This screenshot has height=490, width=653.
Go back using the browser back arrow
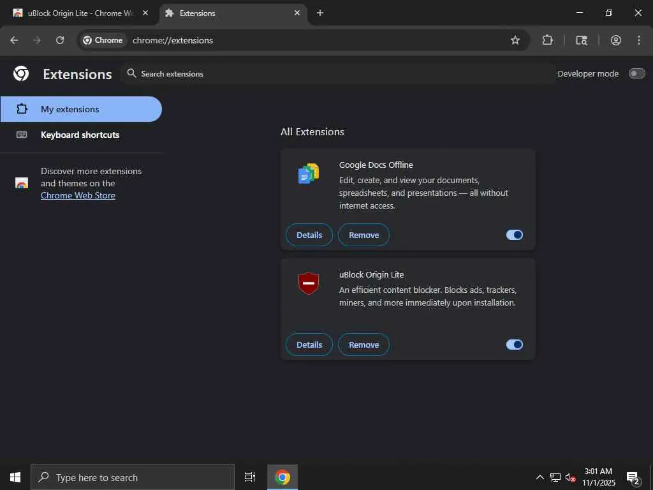click(14, 40)
